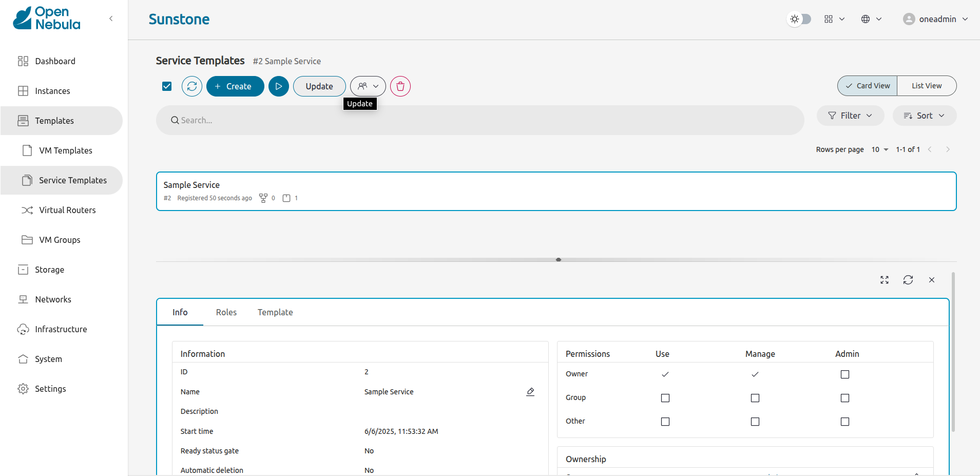Edit the service name with the pencil icon
Image resolution: width=980 pixels, height=476 pixels.
pos(530,392)
